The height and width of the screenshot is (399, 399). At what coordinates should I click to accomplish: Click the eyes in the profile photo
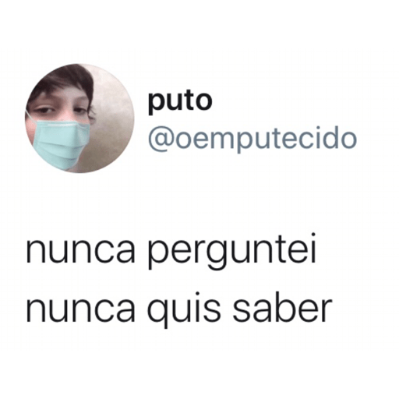click(61, 110)
